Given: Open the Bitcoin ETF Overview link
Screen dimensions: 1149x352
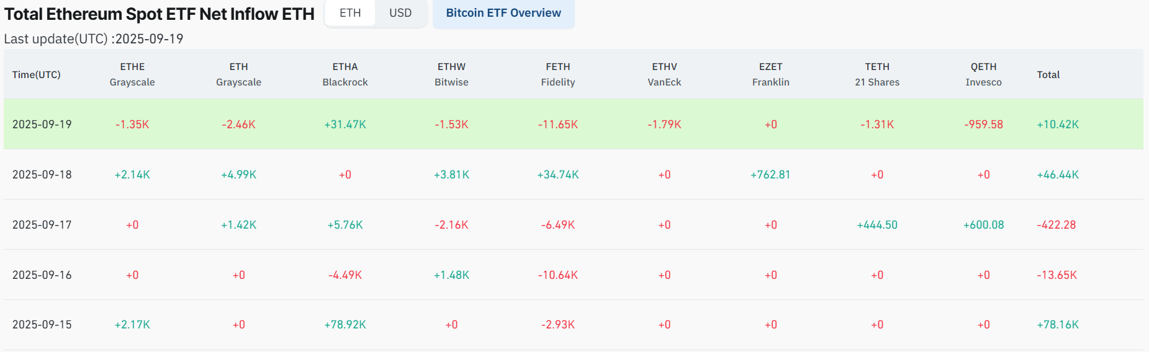Looking at the screenshot, I should click(x=503, y=13).
